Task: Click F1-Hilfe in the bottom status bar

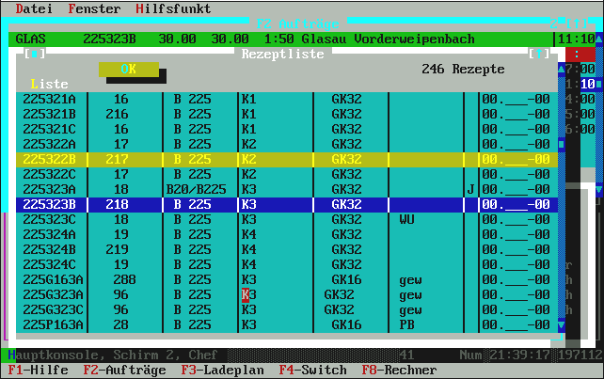Action: [37, 371]
